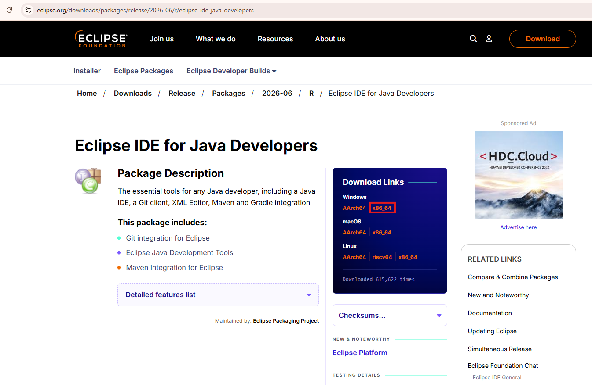Click the Eclipse Java package icon

(88, 180)
